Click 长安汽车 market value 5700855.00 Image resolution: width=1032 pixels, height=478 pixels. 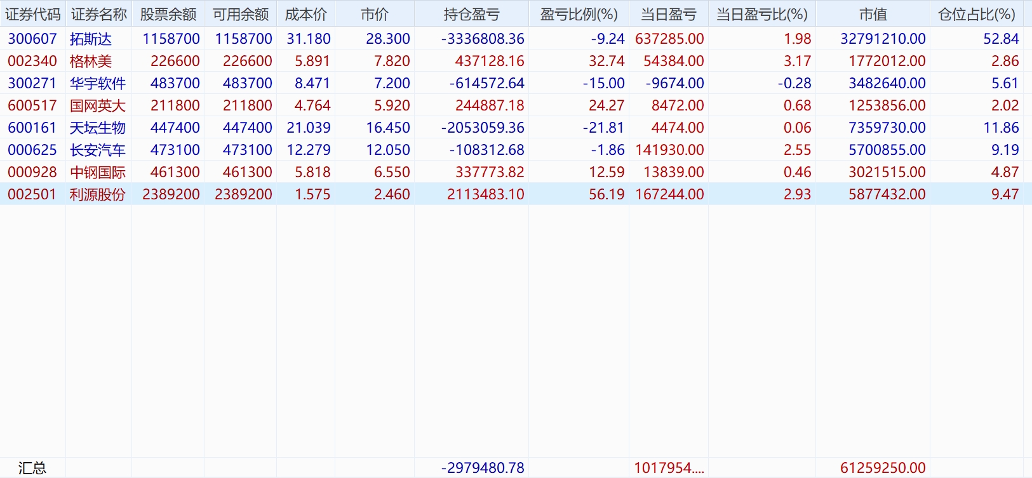point(887,150)
